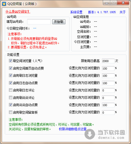Click the QQ空间宝 star app icon
Screen dimensions: 131x144
coord(4,4)
